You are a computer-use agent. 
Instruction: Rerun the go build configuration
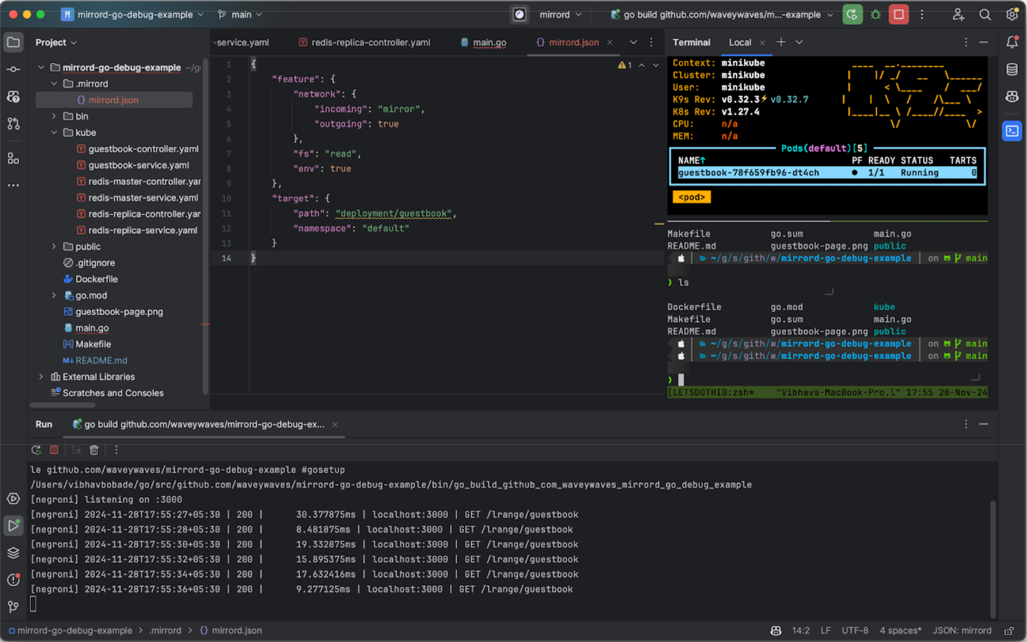pos(852,15)
